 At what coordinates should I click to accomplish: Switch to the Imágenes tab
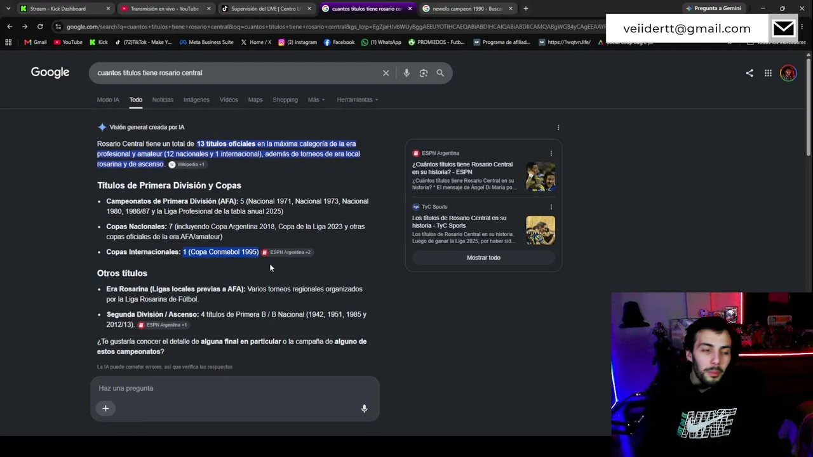(196, 100)
